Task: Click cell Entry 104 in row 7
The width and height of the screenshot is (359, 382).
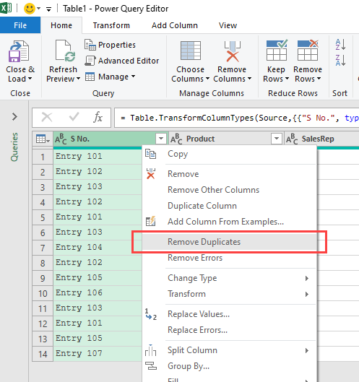Action: coord(98,248)
